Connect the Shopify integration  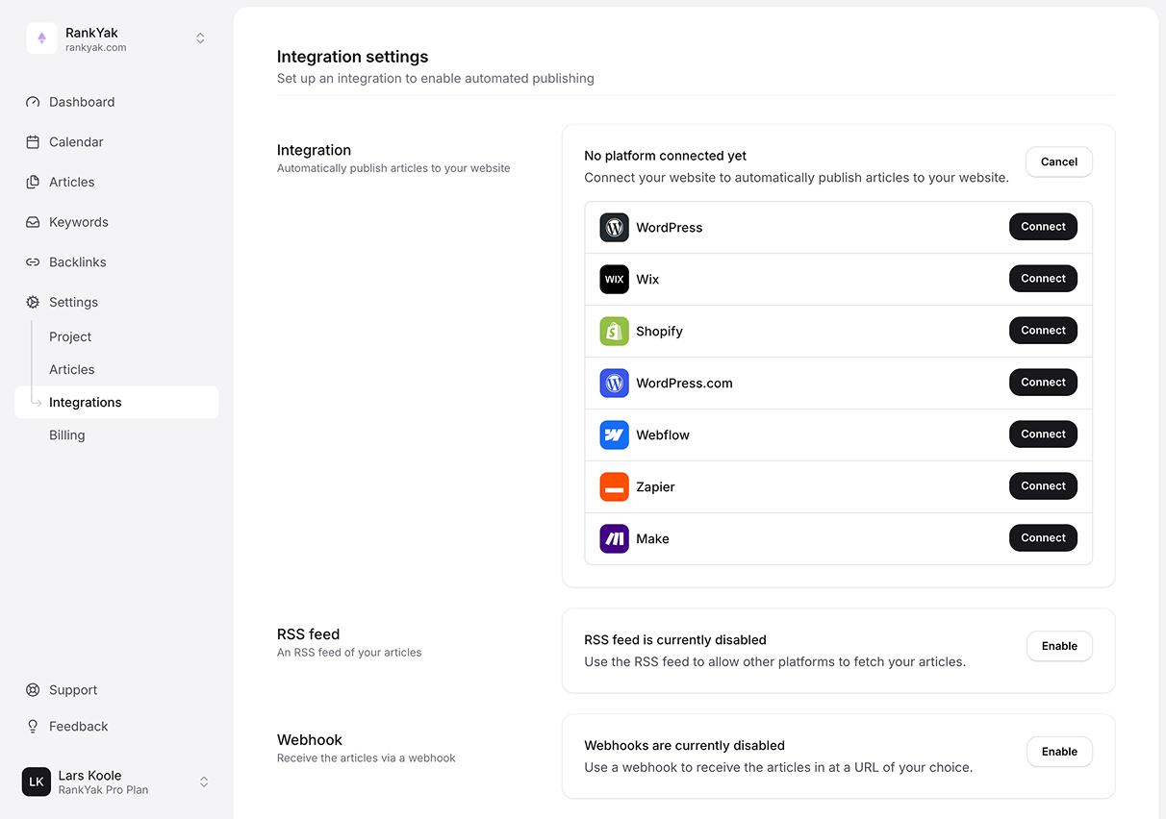coord(1043,331)
